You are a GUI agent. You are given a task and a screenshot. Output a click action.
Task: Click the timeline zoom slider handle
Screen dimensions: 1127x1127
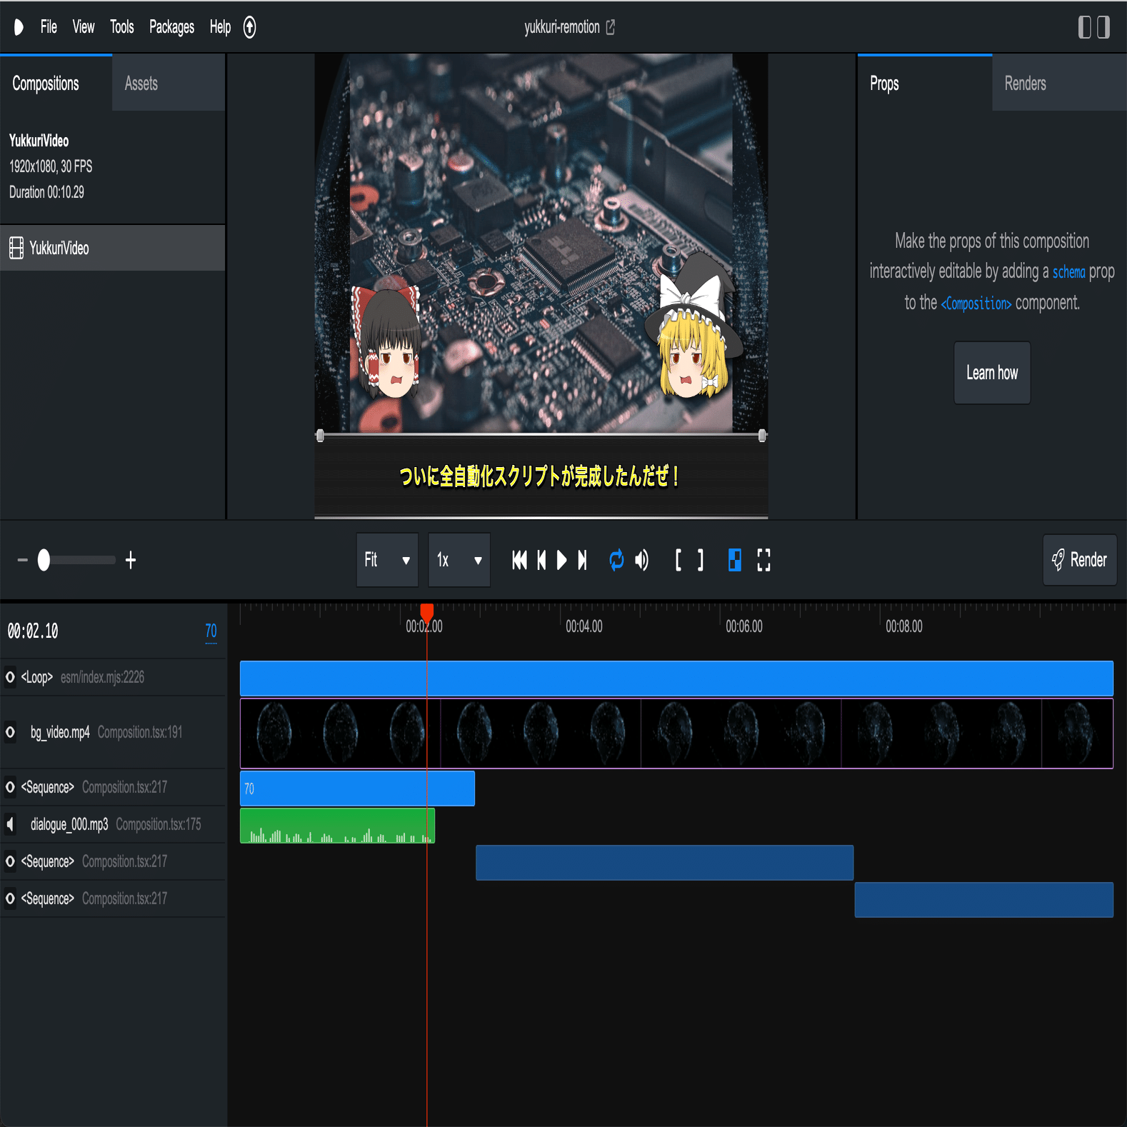(44, 560)
